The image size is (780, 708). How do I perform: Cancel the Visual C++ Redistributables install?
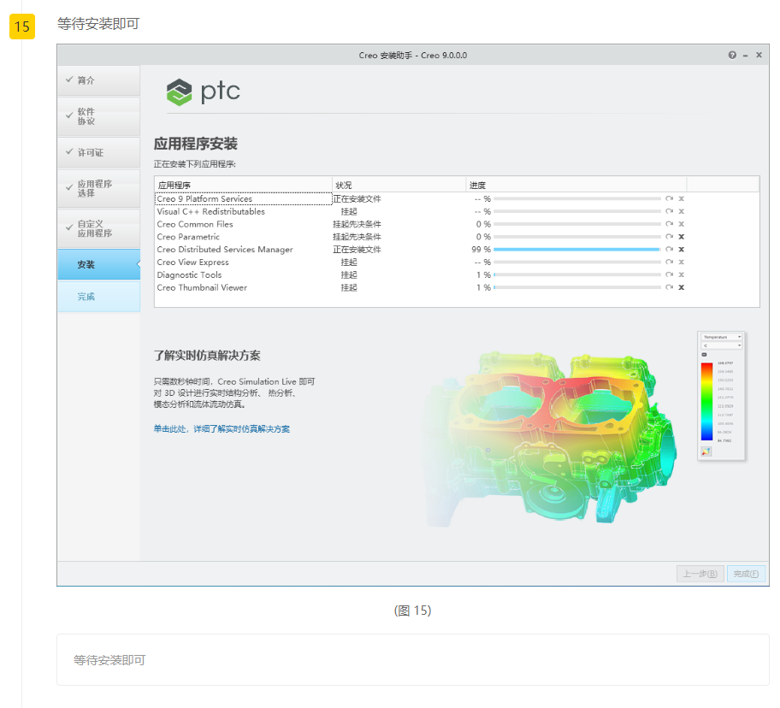pyautogui.click(x=682, y=211)
